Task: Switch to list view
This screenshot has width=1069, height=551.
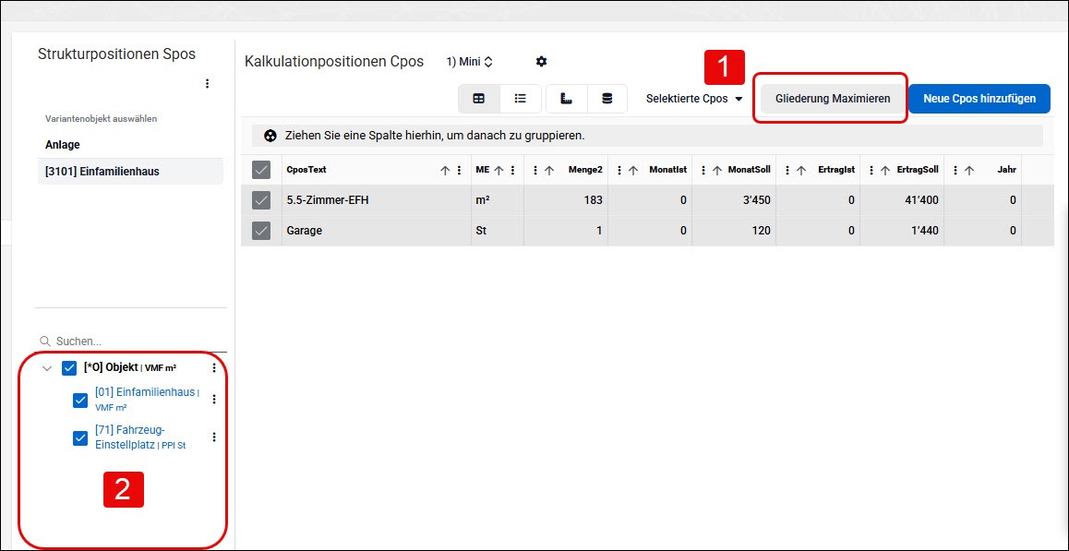Action: click(x=520, y=99)
